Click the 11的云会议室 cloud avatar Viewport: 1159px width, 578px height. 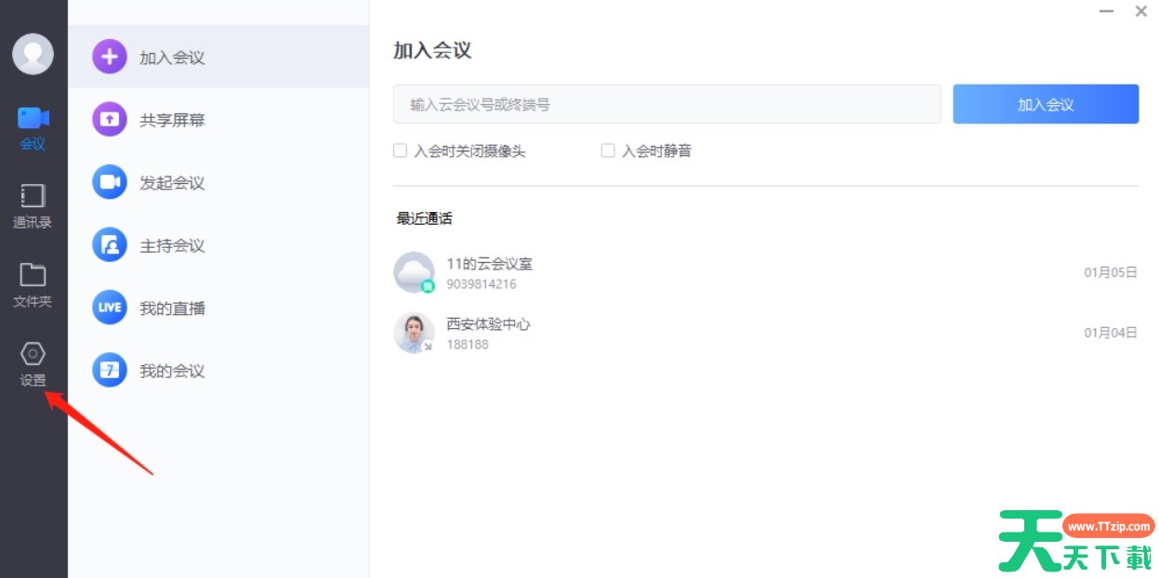(414, 272)
